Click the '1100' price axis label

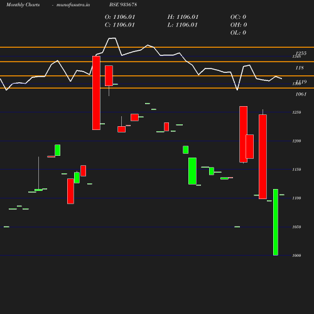coord(296,198)
